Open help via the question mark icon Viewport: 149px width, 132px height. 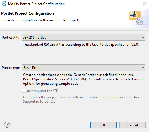(x=7, y=125)
